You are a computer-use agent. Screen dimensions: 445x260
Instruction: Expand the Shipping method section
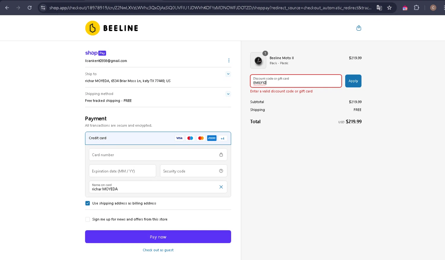(228, 94)
